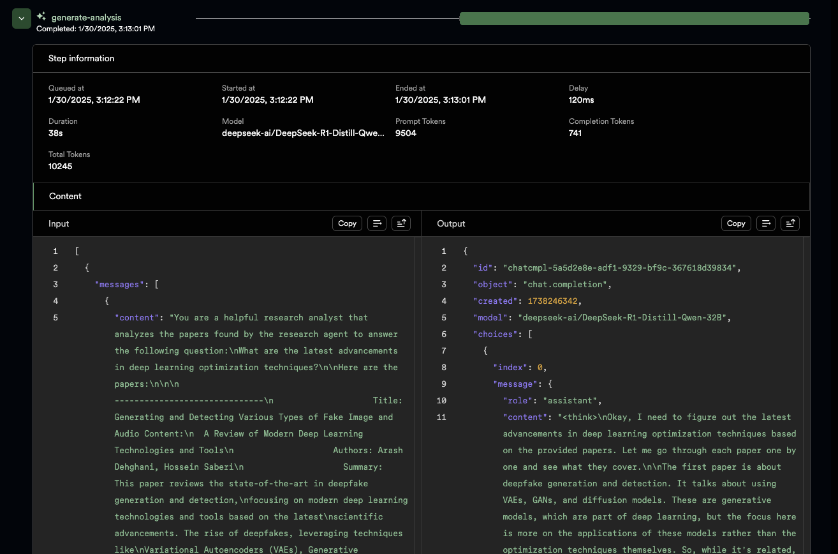838x554 pixels.
Task: Click the green timeline duration bar
Action: click(634, 19)
